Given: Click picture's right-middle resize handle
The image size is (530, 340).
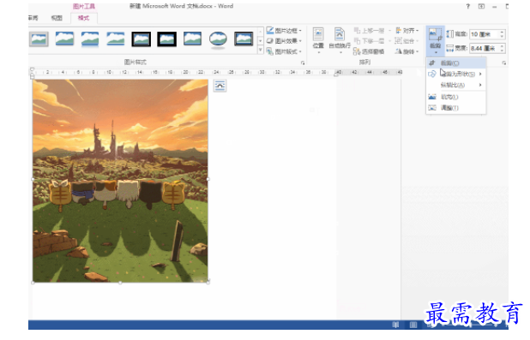Looking at the screenshot, I should pos(208,179).
